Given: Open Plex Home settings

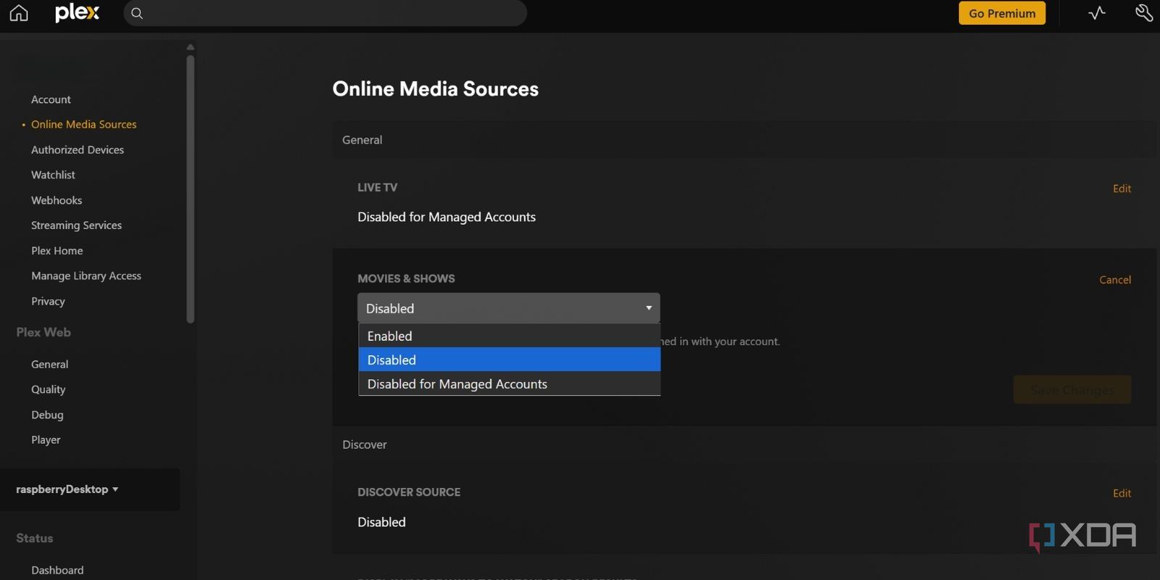Looking at the screenshot, I should 57,251.
